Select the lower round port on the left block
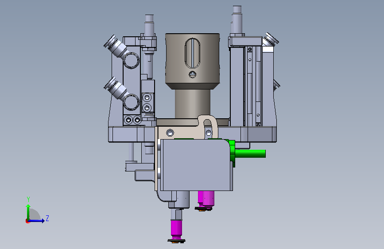 point(131,102)
